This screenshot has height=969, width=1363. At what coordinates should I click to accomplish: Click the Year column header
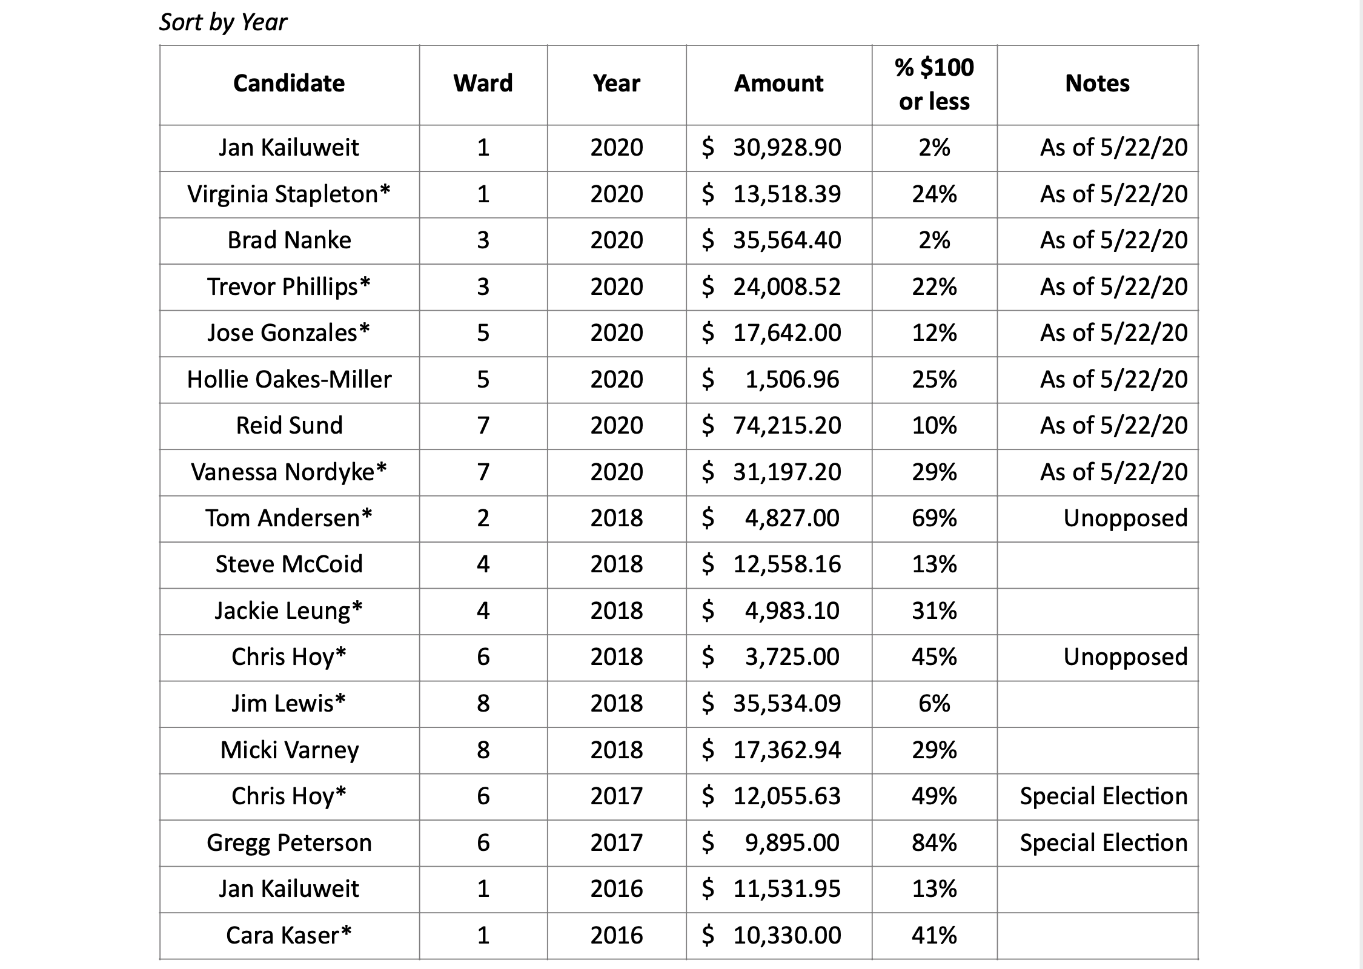616,84
